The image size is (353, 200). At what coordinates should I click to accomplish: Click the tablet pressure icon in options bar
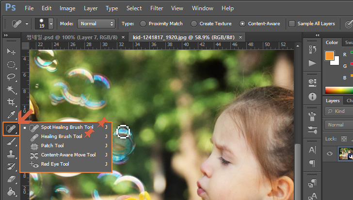click(349, 24)
